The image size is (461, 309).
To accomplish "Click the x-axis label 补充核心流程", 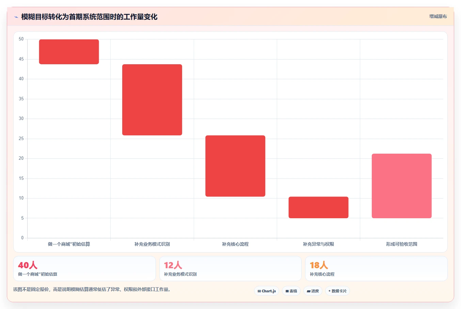I will click(x=235, y=244).
